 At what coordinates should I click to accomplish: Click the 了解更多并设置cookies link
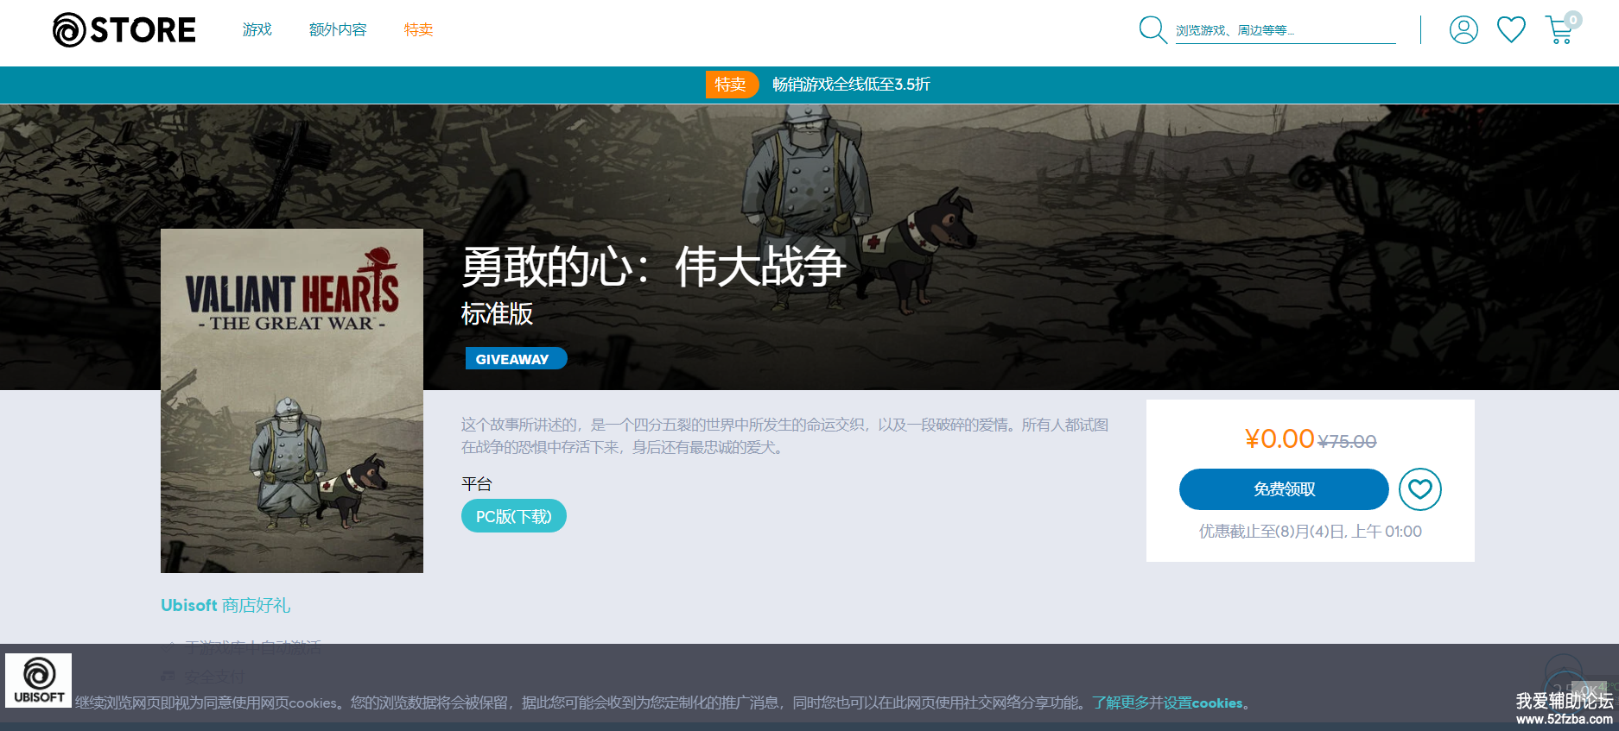1167,703
